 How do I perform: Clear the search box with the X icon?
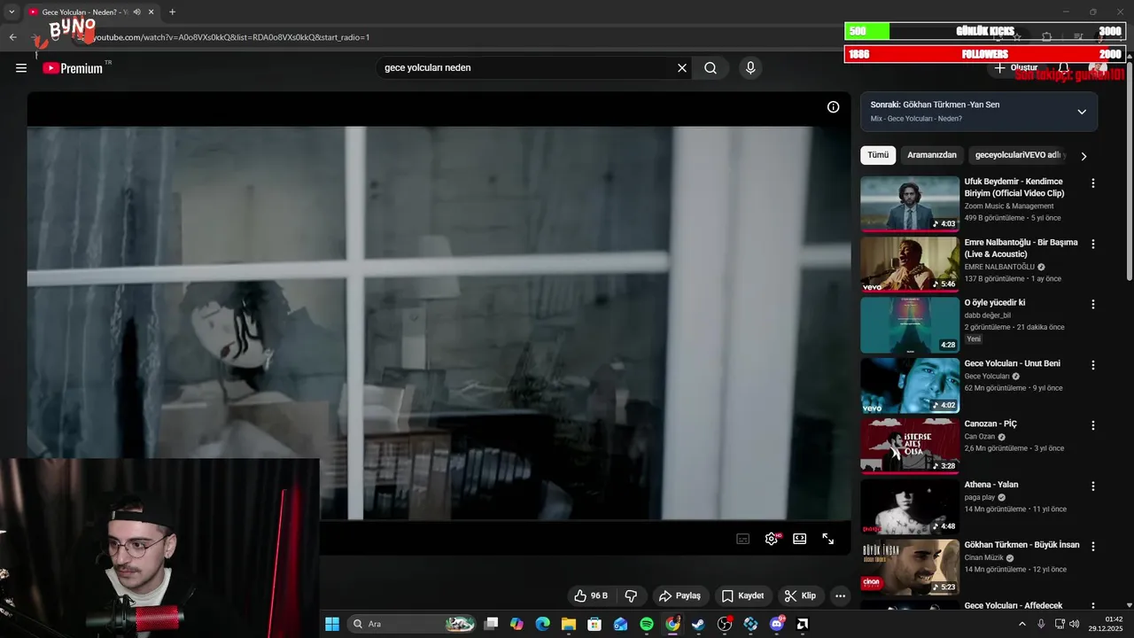point(682,68)
